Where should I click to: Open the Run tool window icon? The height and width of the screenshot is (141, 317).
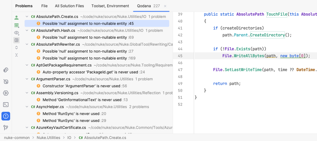click(x=6, y=93)
